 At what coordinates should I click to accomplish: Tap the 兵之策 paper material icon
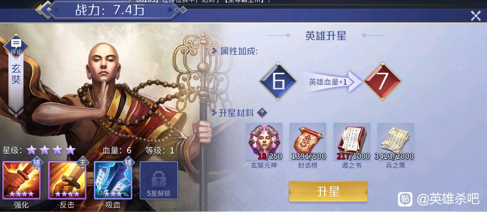coord(396,141)
